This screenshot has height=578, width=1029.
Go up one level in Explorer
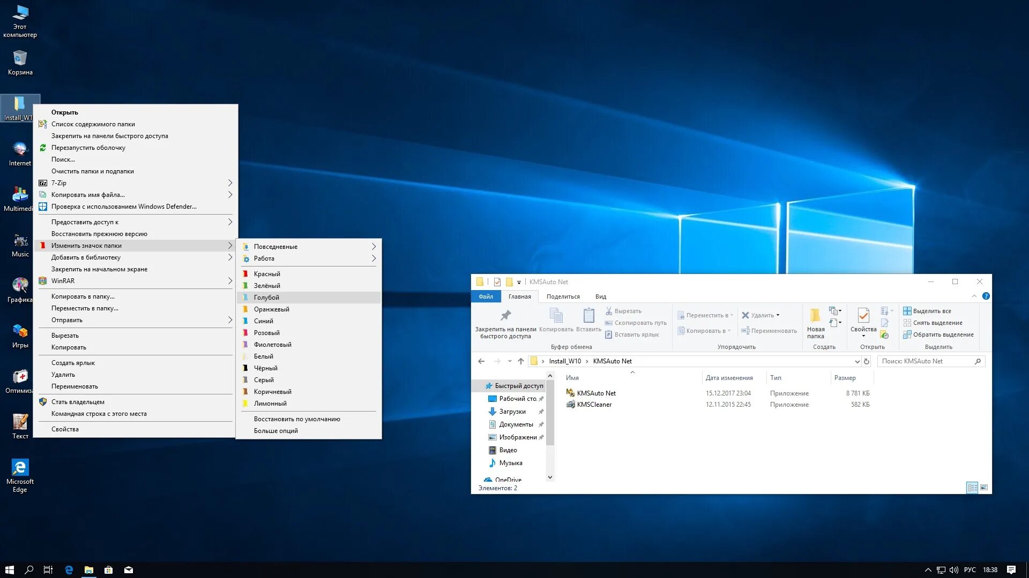[x=520, y=361]
